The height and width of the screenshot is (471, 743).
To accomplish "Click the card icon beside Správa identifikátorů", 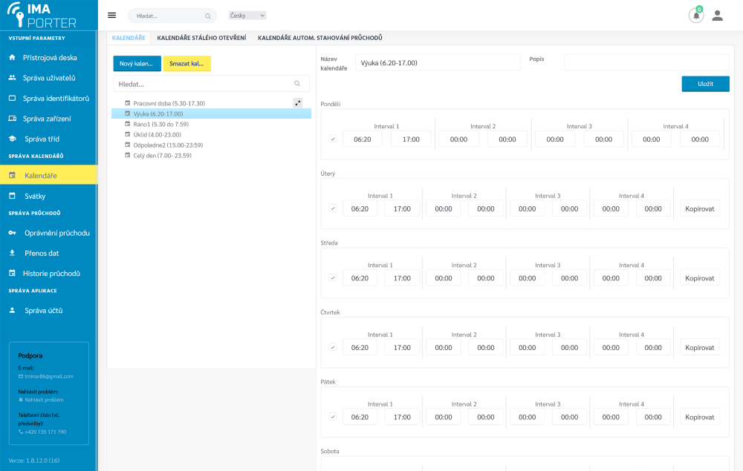I will [13, 98].
